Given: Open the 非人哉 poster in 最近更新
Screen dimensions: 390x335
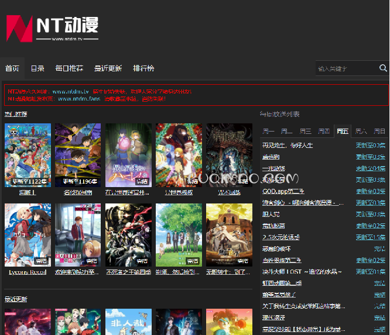Looking at the screenshot, I should tap(128, 322).
